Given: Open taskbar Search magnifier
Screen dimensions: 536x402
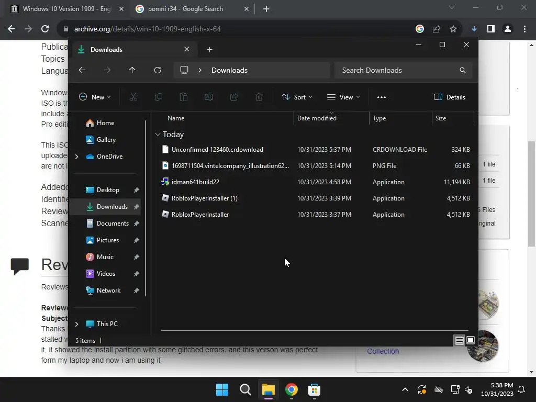Looking at the screenshot, I should tap(245, 389).
